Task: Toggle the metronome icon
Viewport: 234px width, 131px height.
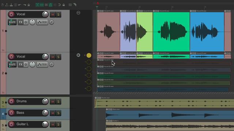Action: (x=29, y=5)
